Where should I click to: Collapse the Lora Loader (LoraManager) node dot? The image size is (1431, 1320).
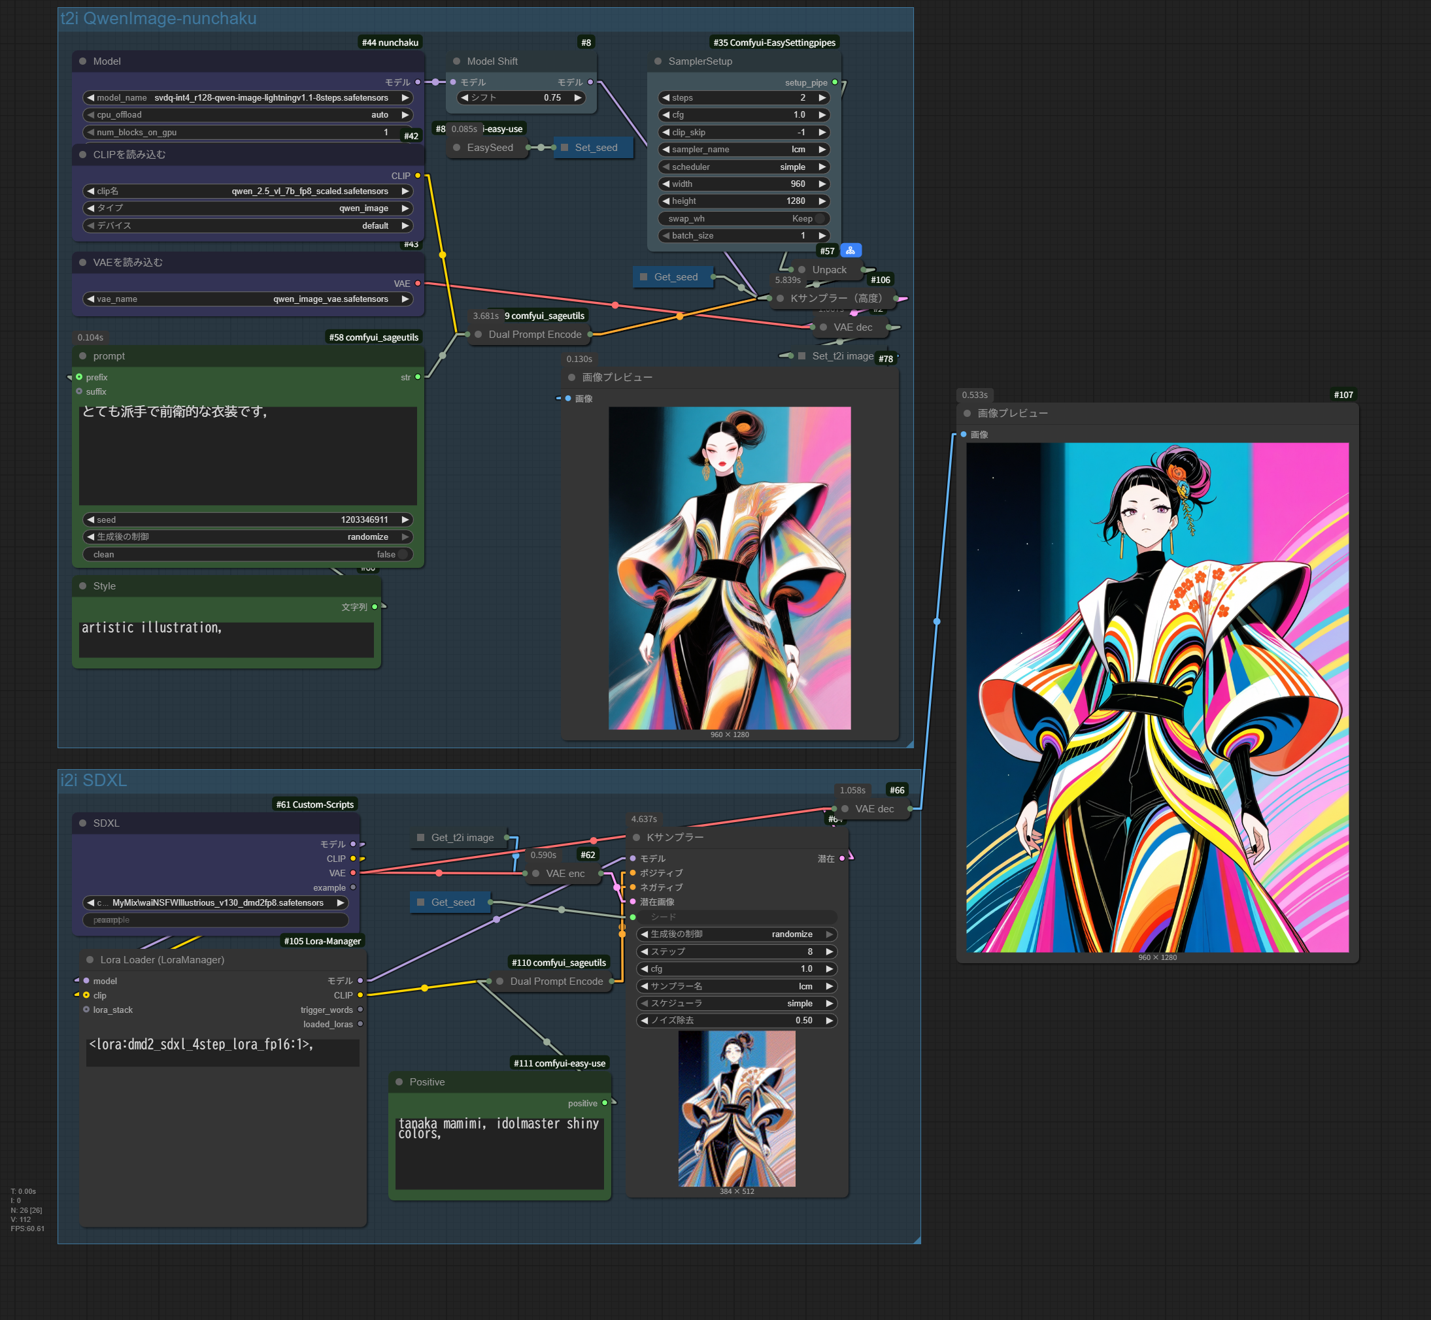click(90, 960)
